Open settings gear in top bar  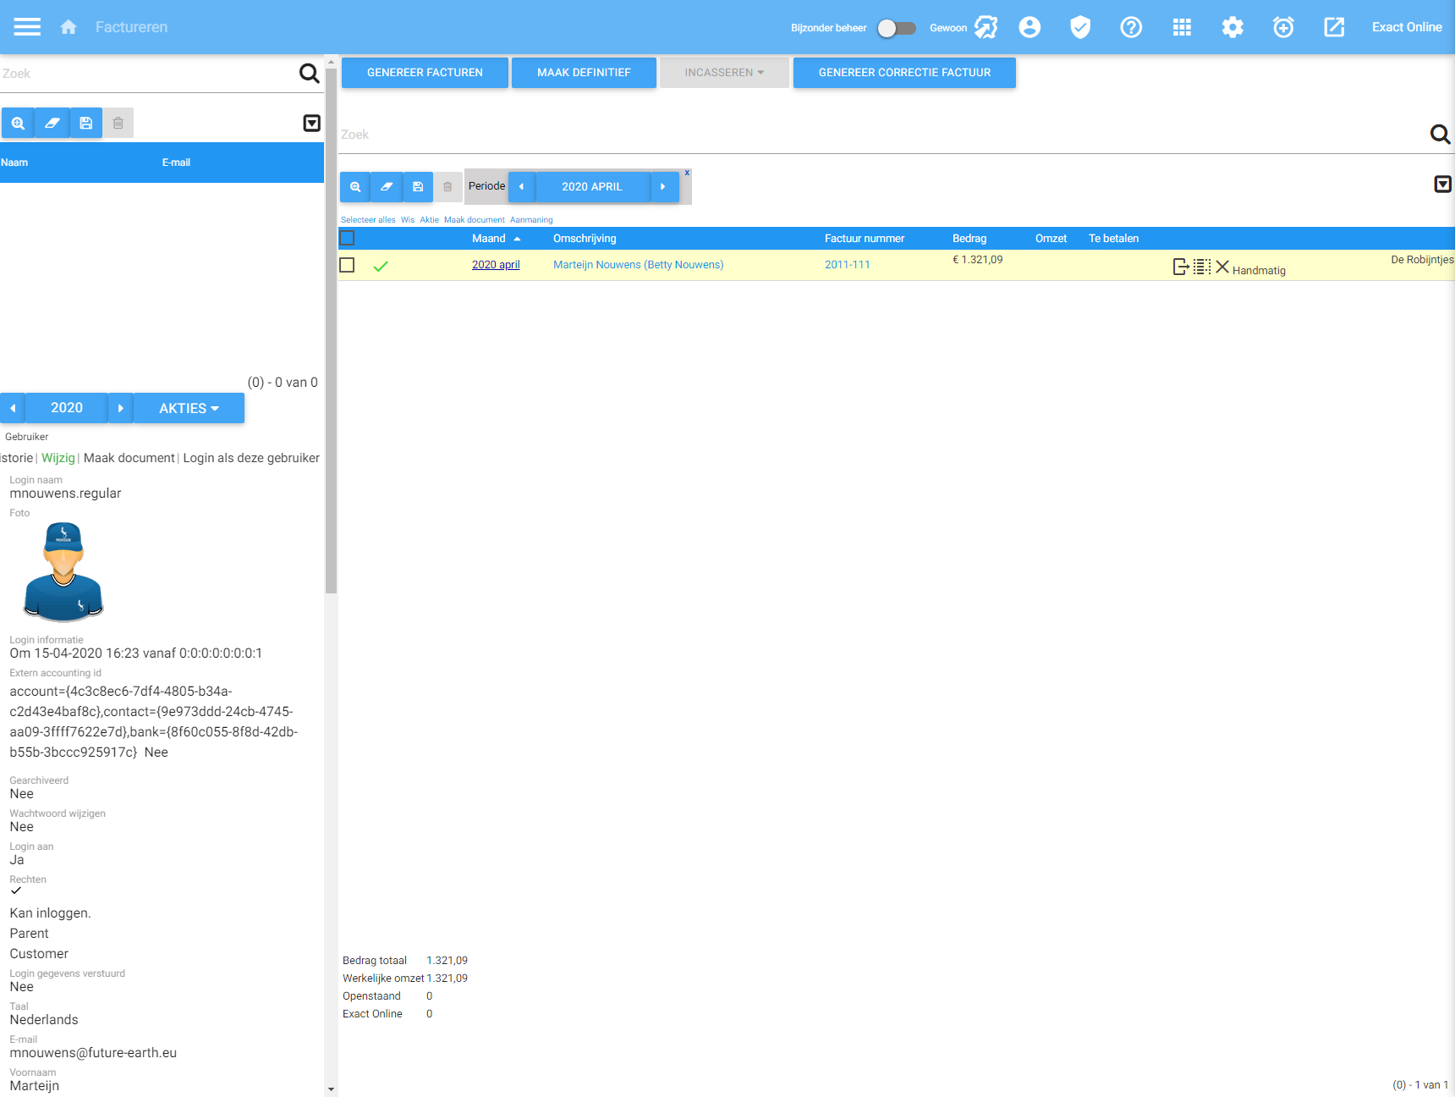[1233, 27]
